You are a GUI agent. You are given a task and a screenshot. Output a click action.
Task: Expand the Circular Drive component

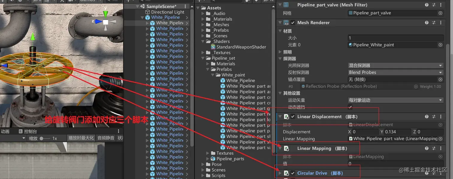280,173
